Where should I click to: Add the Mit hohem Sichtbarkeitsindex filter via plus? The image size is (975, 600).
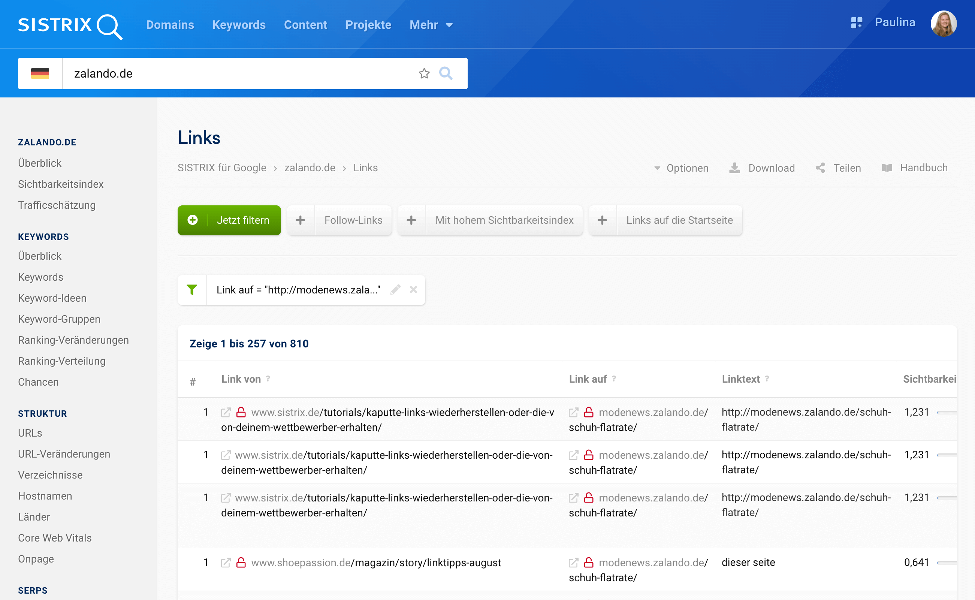click(x=411, y=220)
